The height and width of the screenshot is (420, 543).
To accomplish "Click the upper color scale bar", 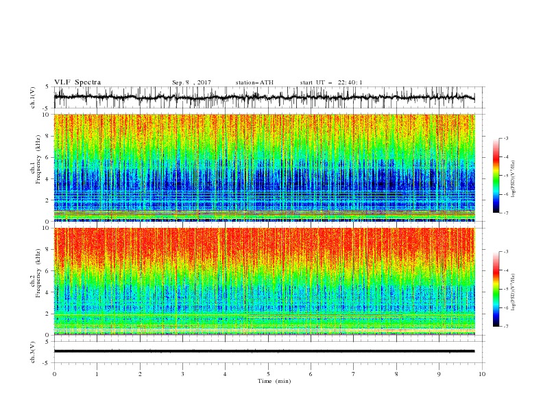I will tap(496, 176).
